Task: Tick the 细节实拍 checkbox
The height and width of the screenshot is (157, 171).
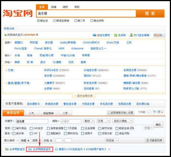Action: pos(100,128)
